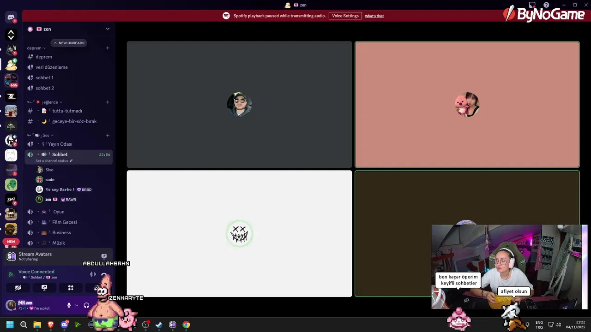
Task: Collapse the deprem category
Action: pos(36,48)
